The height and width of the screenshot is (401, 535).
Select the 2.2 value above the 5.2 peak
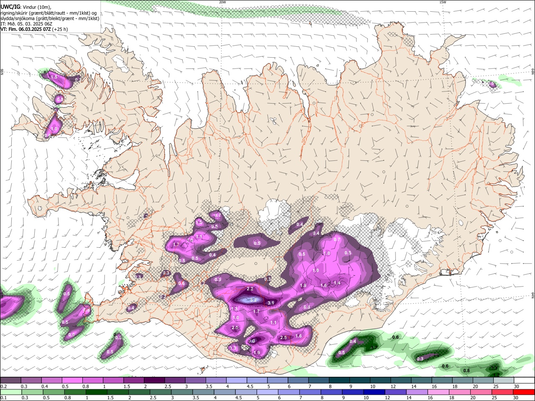coord(250,289)
